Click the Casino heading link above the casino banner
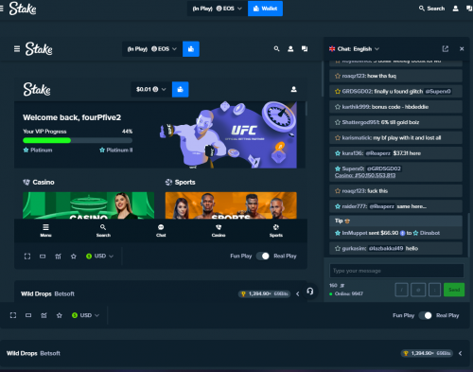 (39, 182)
